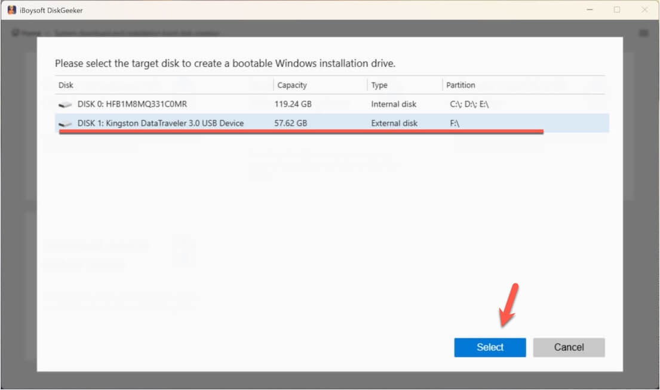Click the Type column header

tap(379, 85)
